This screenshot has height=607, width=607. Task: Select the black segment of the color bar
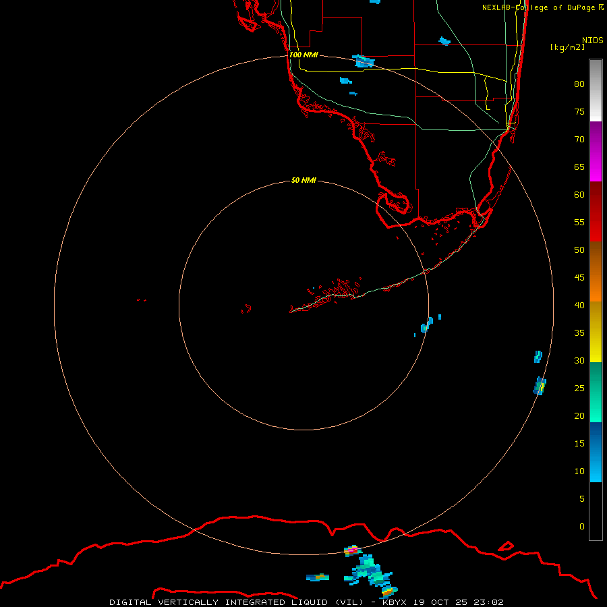click(596, 511)
